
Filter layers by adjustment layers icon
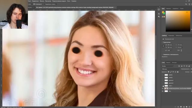pyautogui.click(x=181, y=66)
